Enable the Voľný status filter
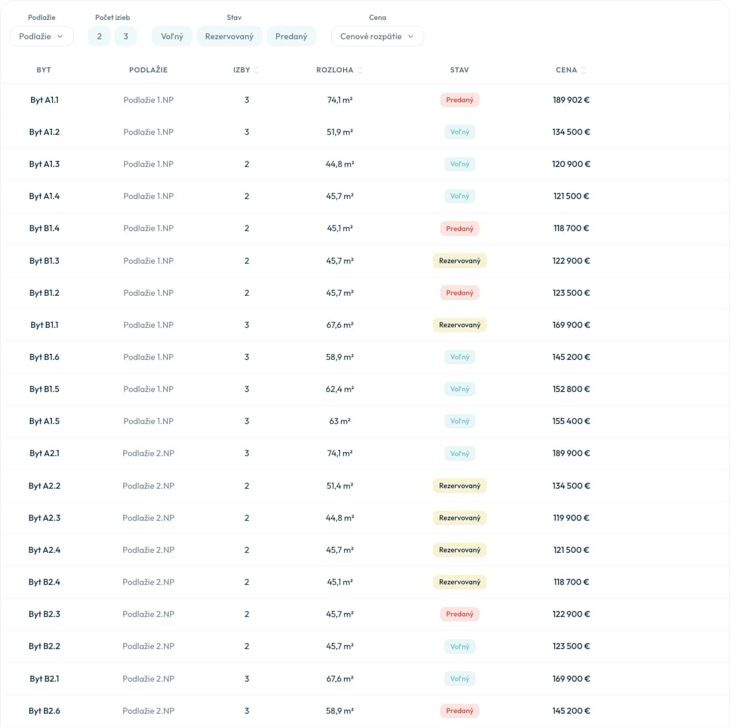The width and height of the screenshot is (730, 727). pyautogui.click(x=172, y=36)
